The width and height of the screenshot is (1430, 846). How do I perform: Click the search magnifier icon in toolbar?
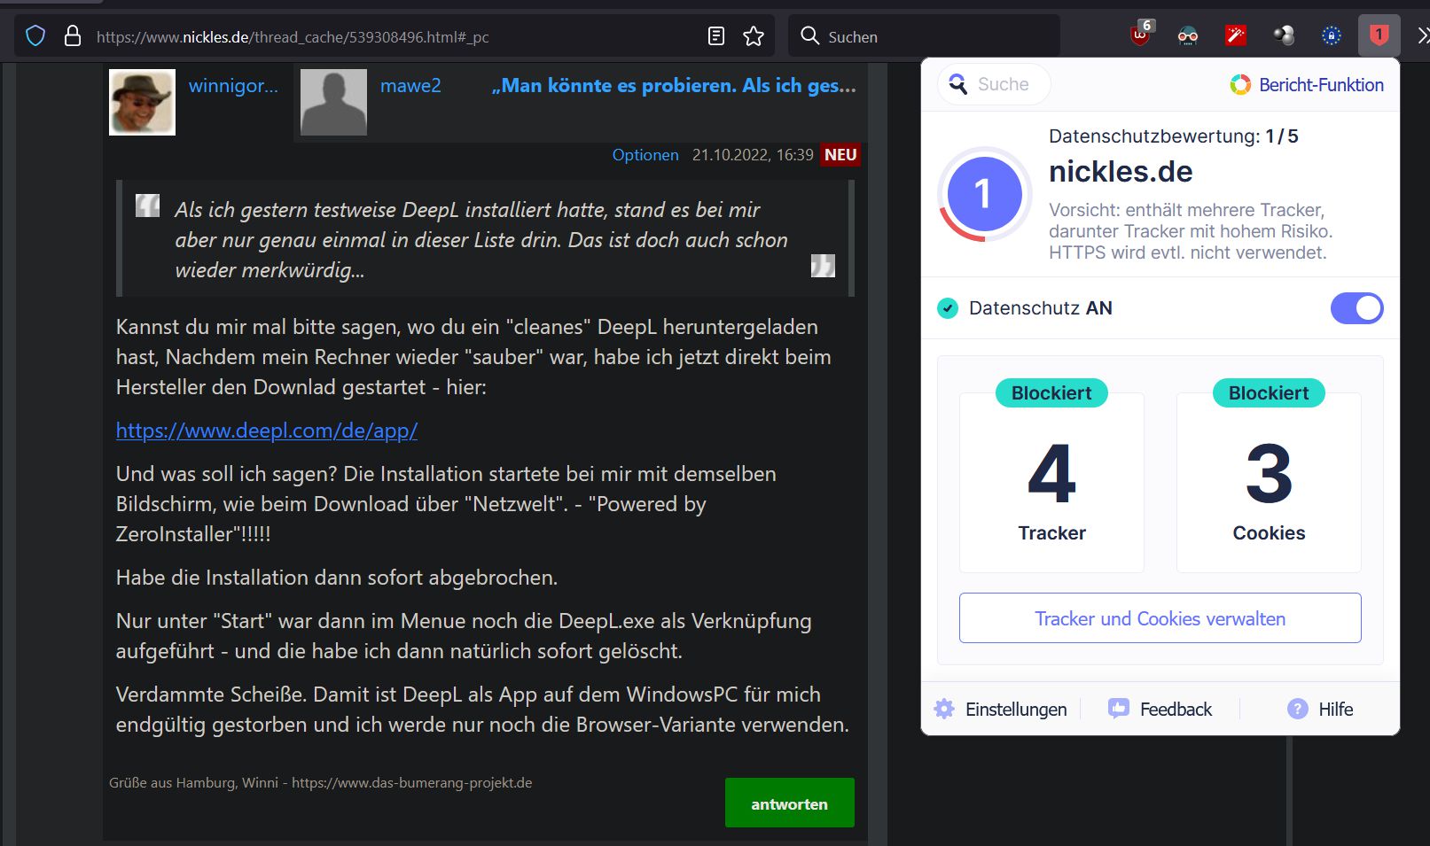(809, 35)
